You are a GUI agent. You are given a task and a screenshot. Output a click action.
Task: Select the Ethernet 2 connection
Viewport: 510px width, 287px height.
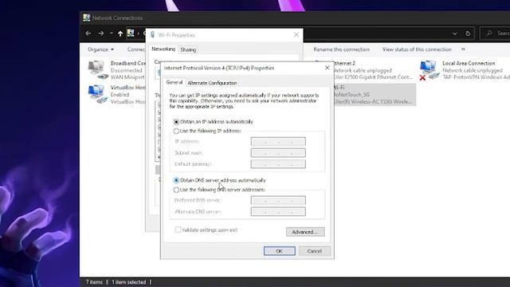[x=373, y=70]
